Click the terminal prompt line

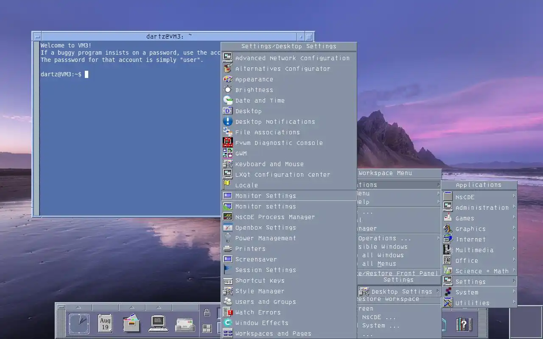[64, 74]
